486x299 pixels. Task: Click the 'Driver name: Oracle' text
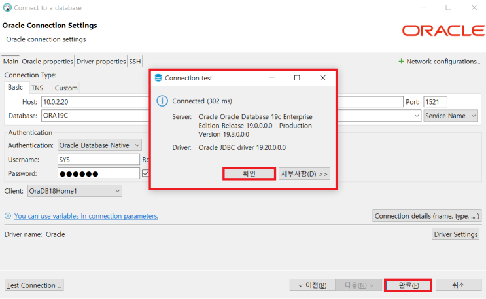35,234
